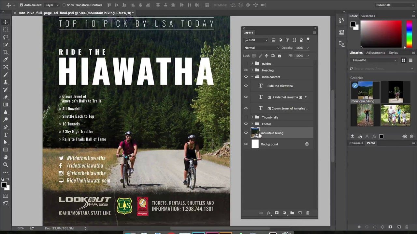Viewport: 417px width, 234px height.
Task: Create a new group folder icon
Action: pos(292,213)
